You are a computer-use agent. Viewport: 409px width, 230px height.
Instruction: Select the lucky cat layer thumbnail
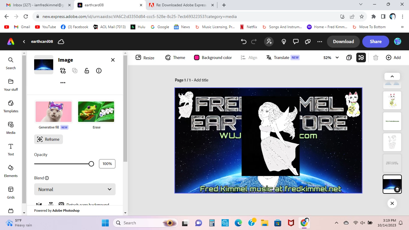tap(392, 100)
